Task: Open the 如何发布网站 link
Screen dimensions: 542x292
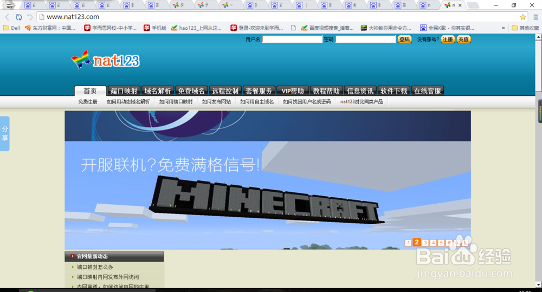Action: point(216,102)
